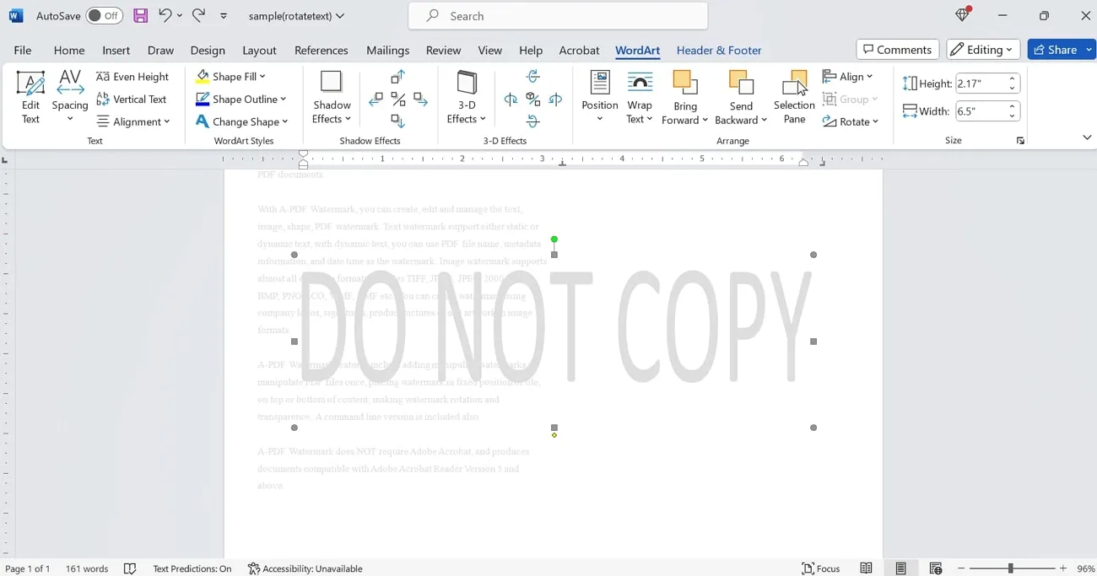Open the Wrap Text dropdown
Image resolution: width=1097 pixels, height=576 pixels.
point(640,97)
